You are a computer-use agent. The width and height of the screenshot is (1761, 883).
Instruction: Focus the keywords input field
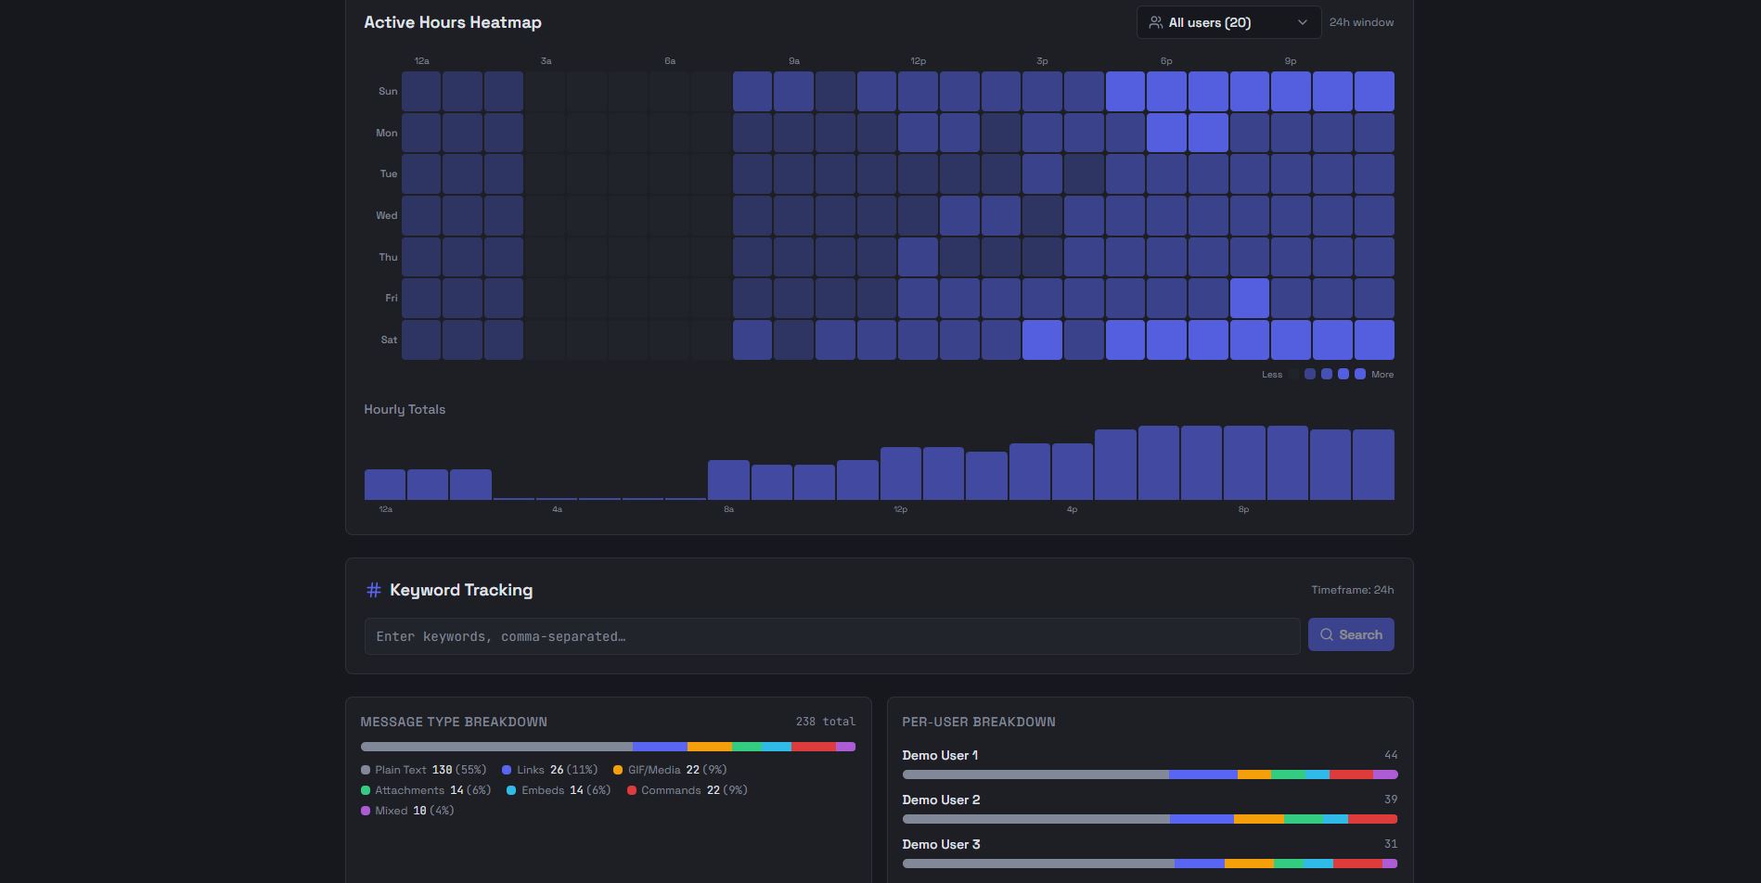[832, 636]
